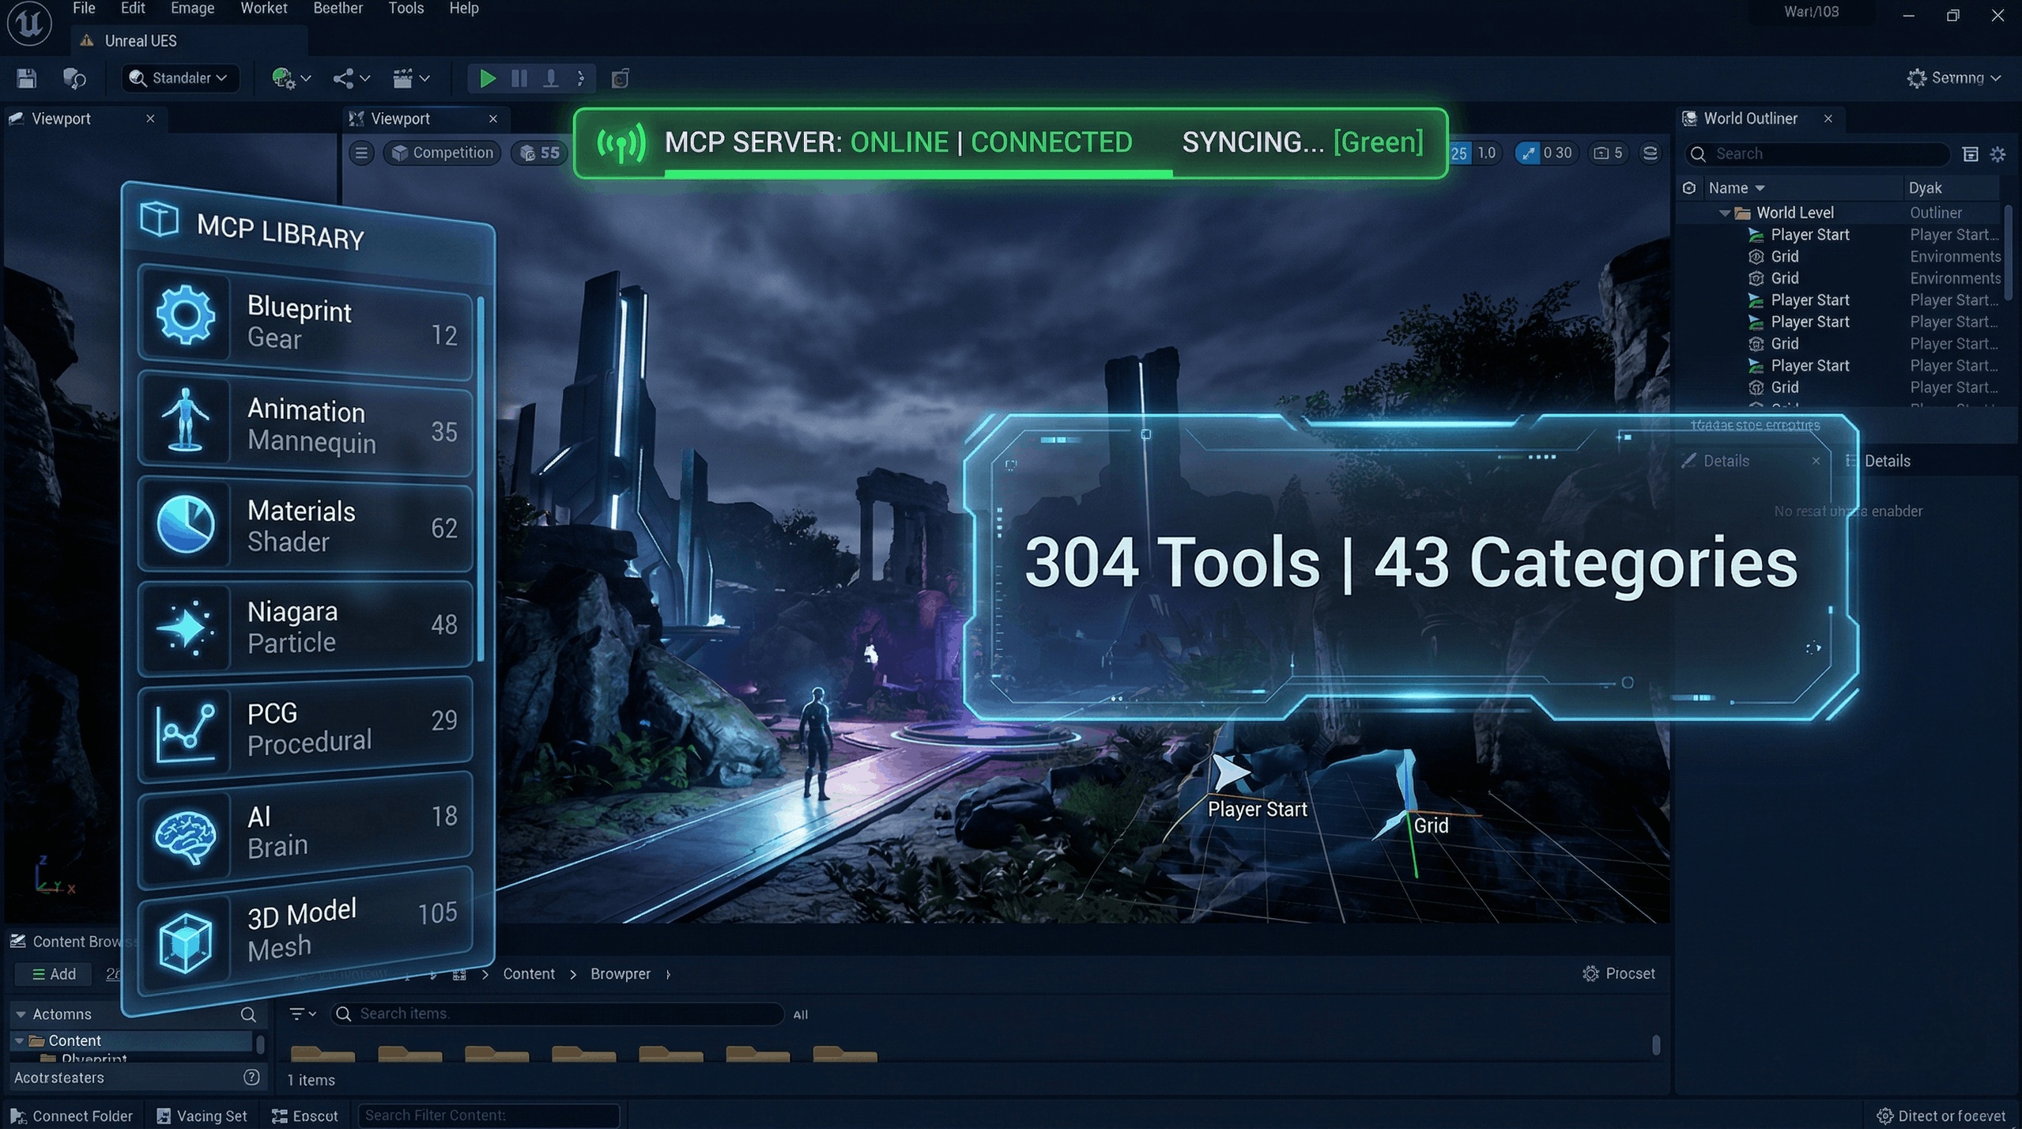The height and width of the screenshot is (1129, 2022).
Task: Select the Materials Shader pie icon
Action: (x=186, y=523)
